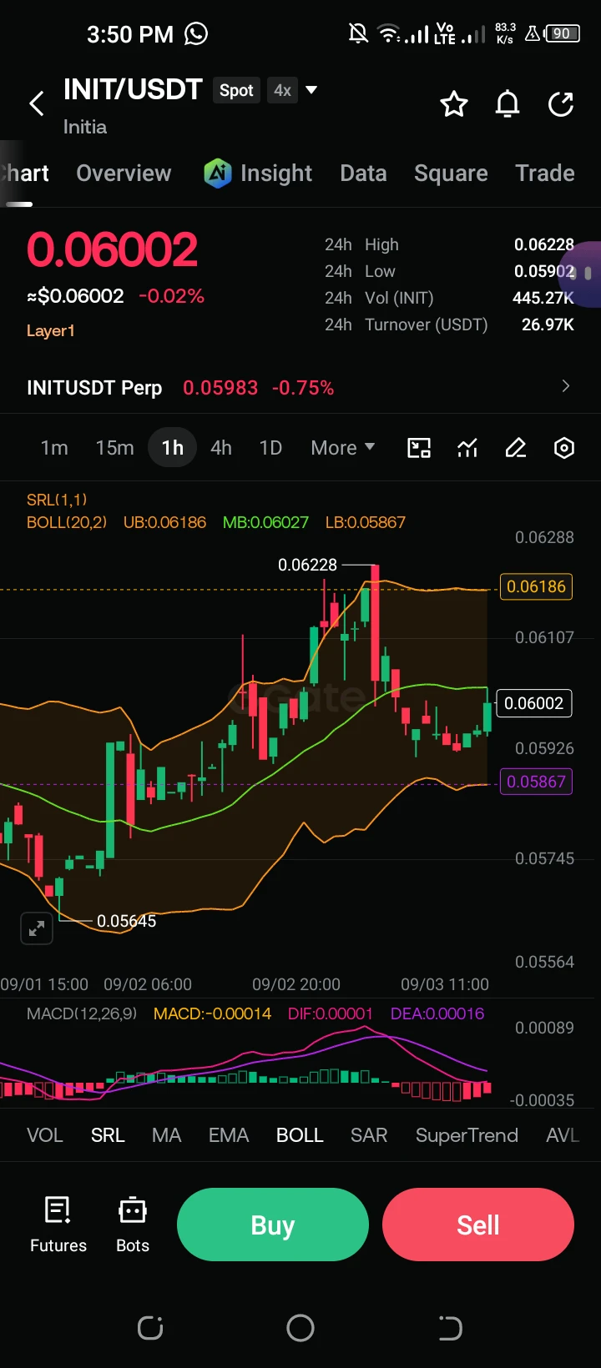Tap the Layer1 category tag
Viewport: 601px width, 1368px height.
coord(51,330)
